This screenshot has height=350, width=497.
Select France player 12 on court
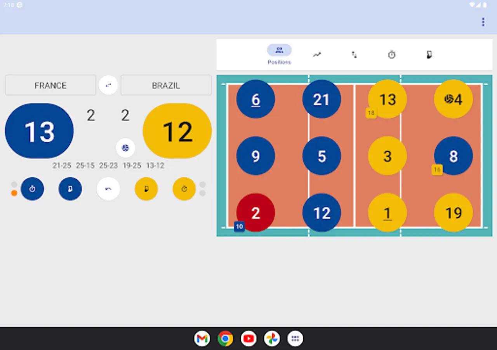point(321,213)
